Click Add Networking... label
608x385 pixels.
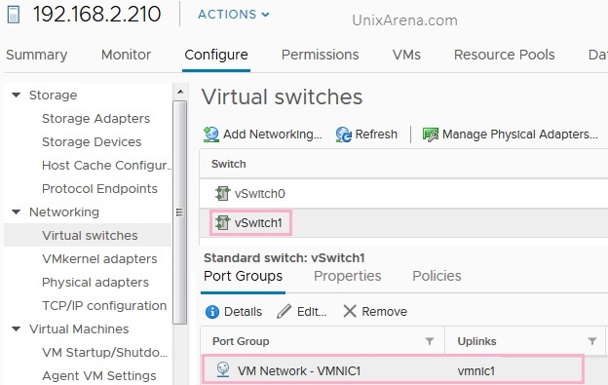(273, 135)
